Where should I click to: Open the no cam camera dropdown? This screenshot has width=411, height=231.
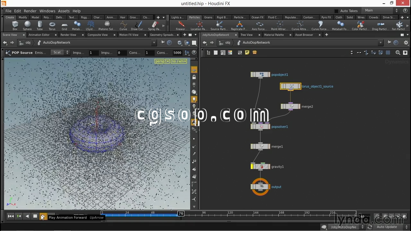click(x=179, y=61)
